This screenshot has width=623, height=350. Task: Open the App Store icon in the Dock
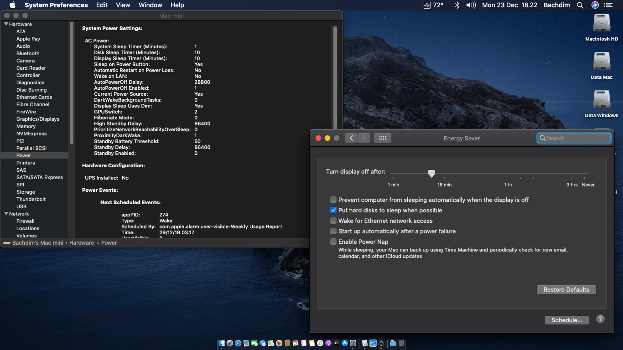[x=345, y=343]
